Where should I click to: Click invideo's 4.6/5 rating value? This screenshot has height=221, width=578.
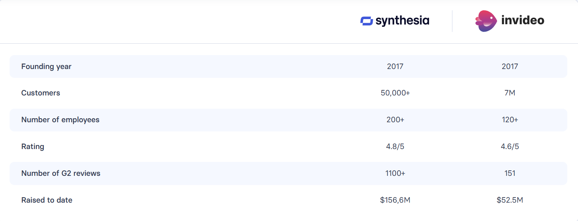[510, 146]
